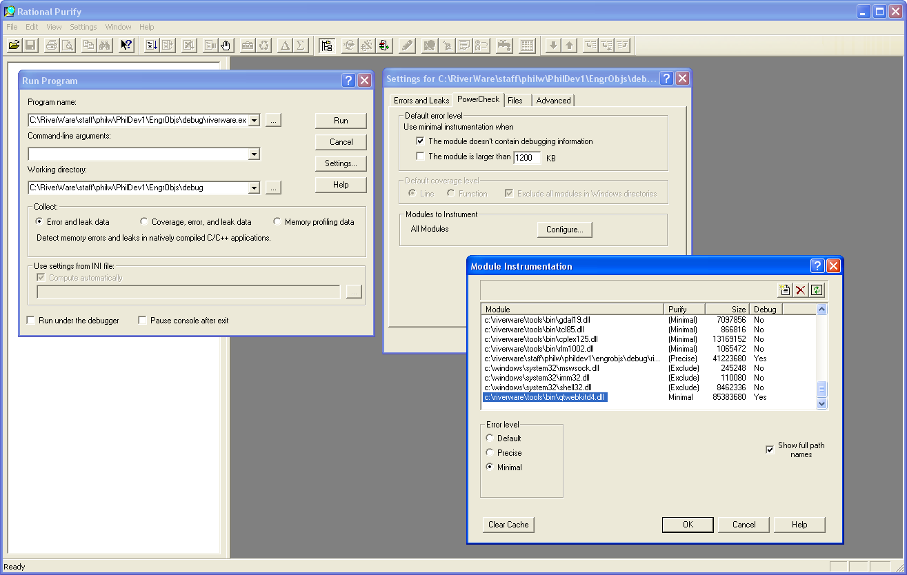This screenshot has width=907, height=575.
Task: Click the Save diskette toolbar icon
Action: [30, 46]
